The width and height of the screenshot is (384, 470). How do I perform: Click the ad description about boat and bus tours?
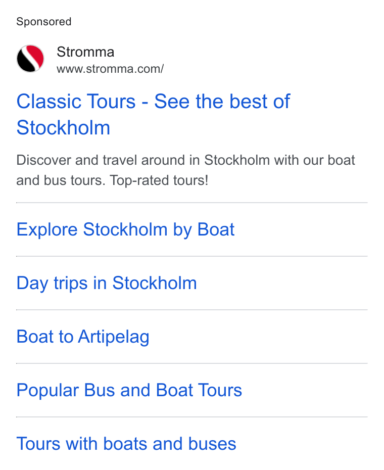click(x=185, y=170)
